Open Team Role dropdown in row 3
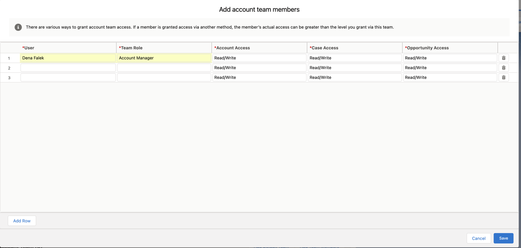Image resolution: width=521 pixels, height=248 pixels. [x=164, y=77]
